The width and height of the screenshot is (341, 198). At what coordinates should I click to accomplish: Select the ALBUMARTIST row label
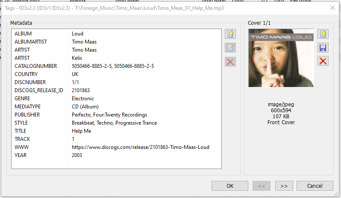[31, 42]
